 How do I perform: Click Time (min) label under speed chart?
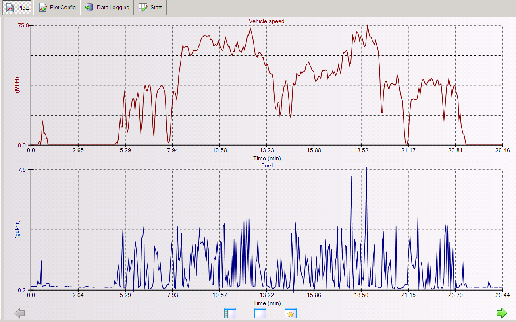coord(267,158)
